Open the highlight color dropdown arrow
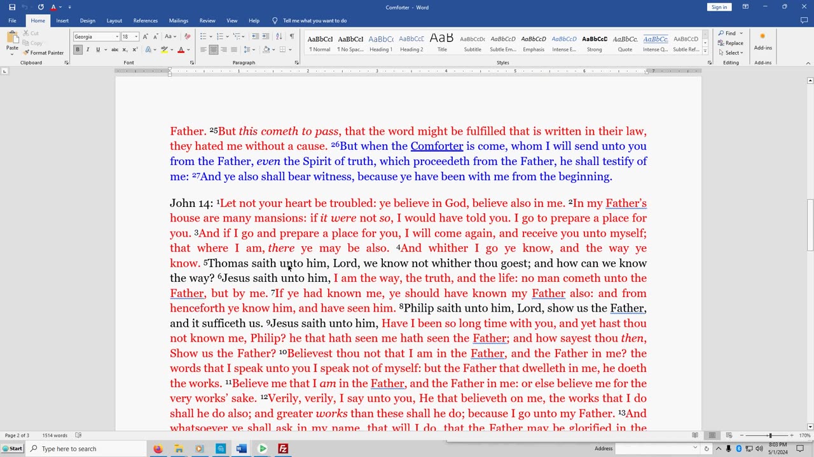The image size is (814, 457). pyautogui.click(x=172, y=50)
